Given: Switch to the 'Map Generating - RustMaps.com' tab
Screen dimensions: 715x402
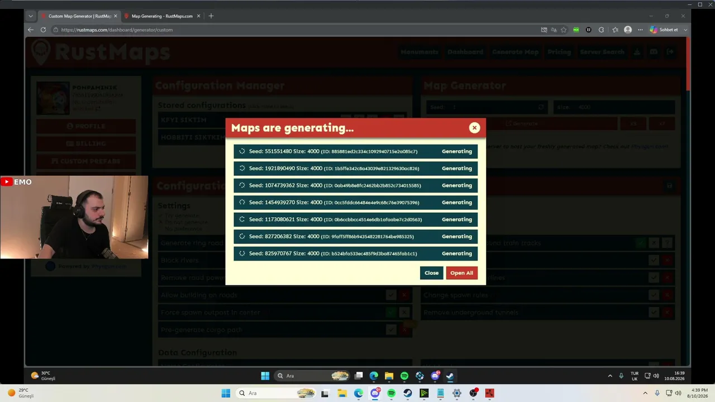Looking at the screenshot, I should pos(161,16).
